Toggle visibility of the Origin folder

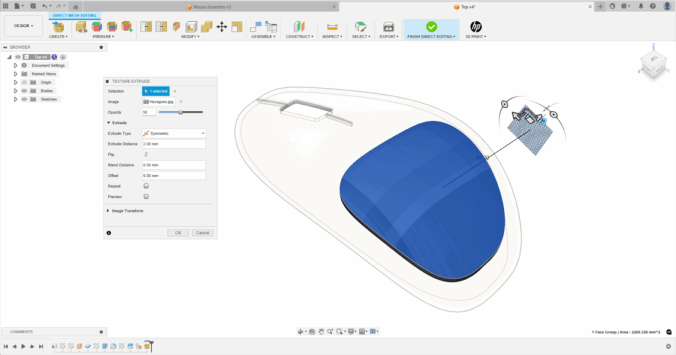click(x=24, y=82)
